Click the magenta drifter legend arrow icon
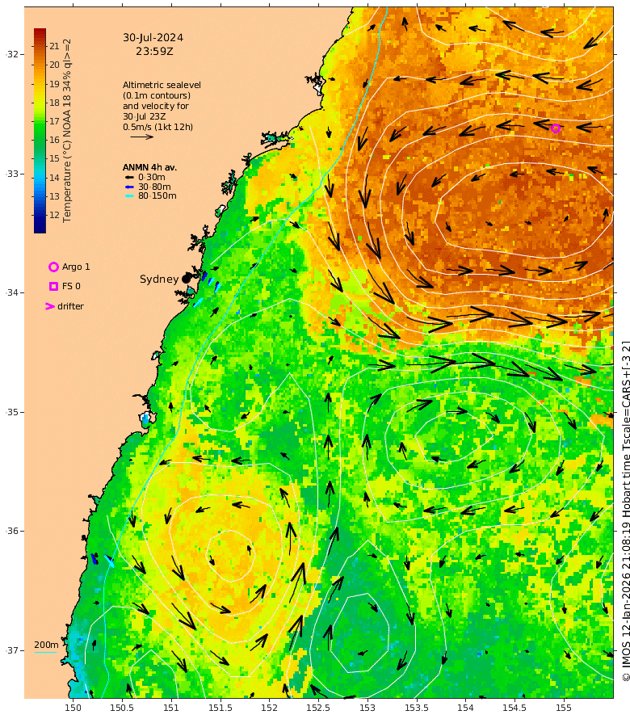 49,306
